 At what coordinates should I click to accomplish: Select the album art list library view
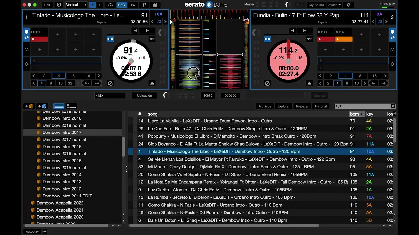(x=71, y=106)
